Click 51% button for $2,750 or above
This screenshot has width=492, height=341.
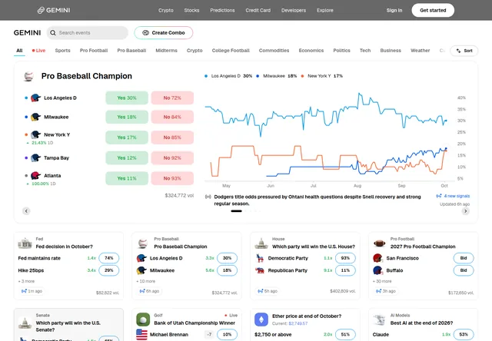click(x=345, y=334)
